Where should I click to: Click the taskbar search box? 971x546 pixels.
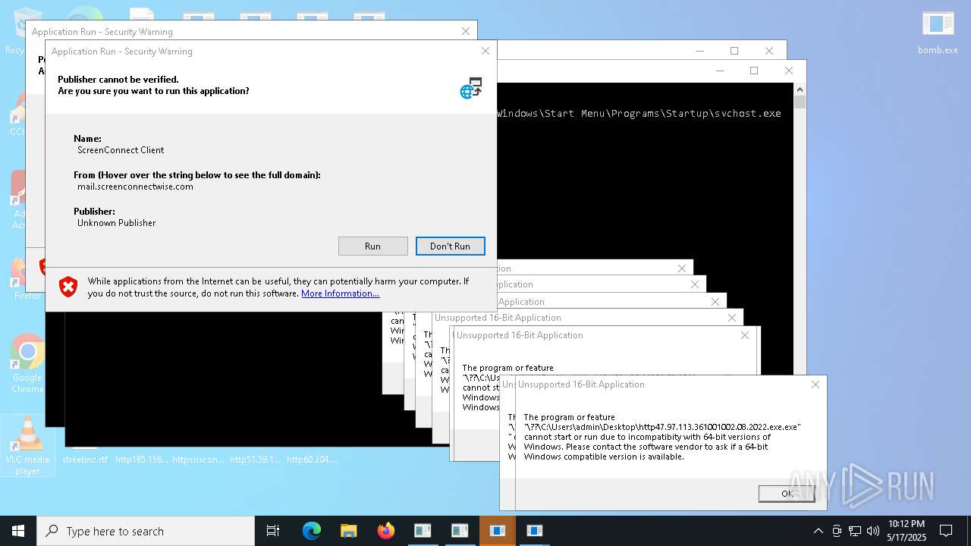pos(146,531)
